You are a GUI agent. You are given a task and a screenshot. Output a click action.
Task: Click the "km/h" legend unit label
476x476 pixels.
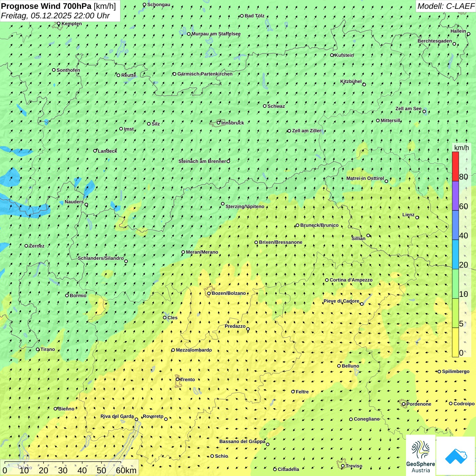pyautogui.click(x=461, y=148)
